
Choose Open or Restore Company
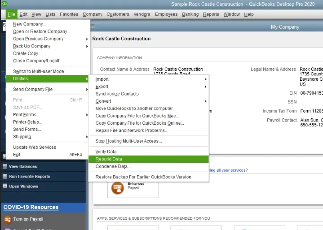[48, 31]
